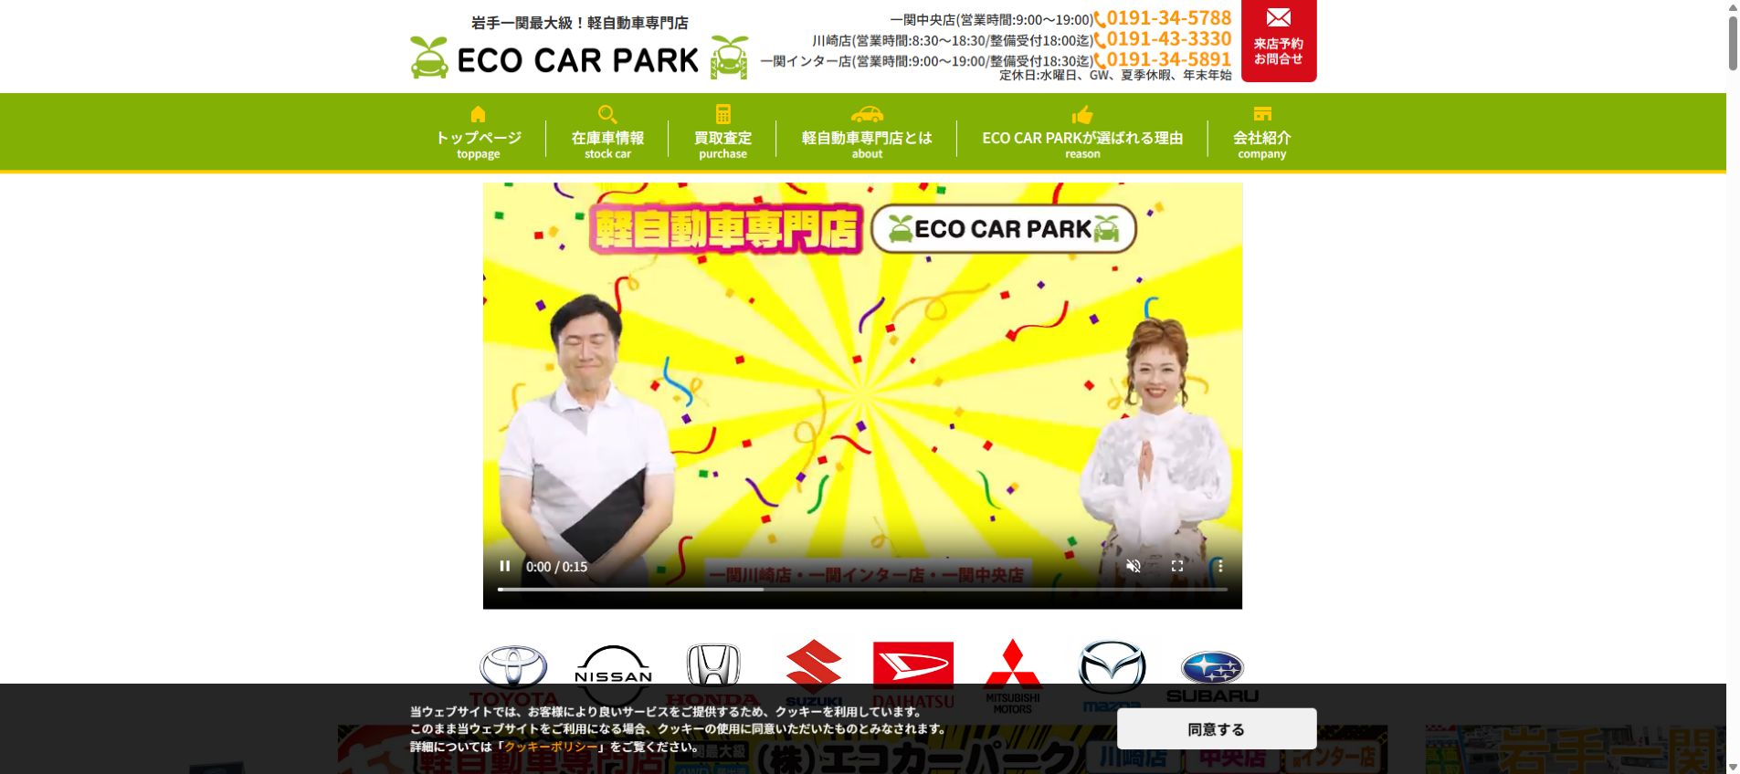Click the Subaru brand logo
The width and height of the screenshot is (1740, 774).
(1212, 677)
